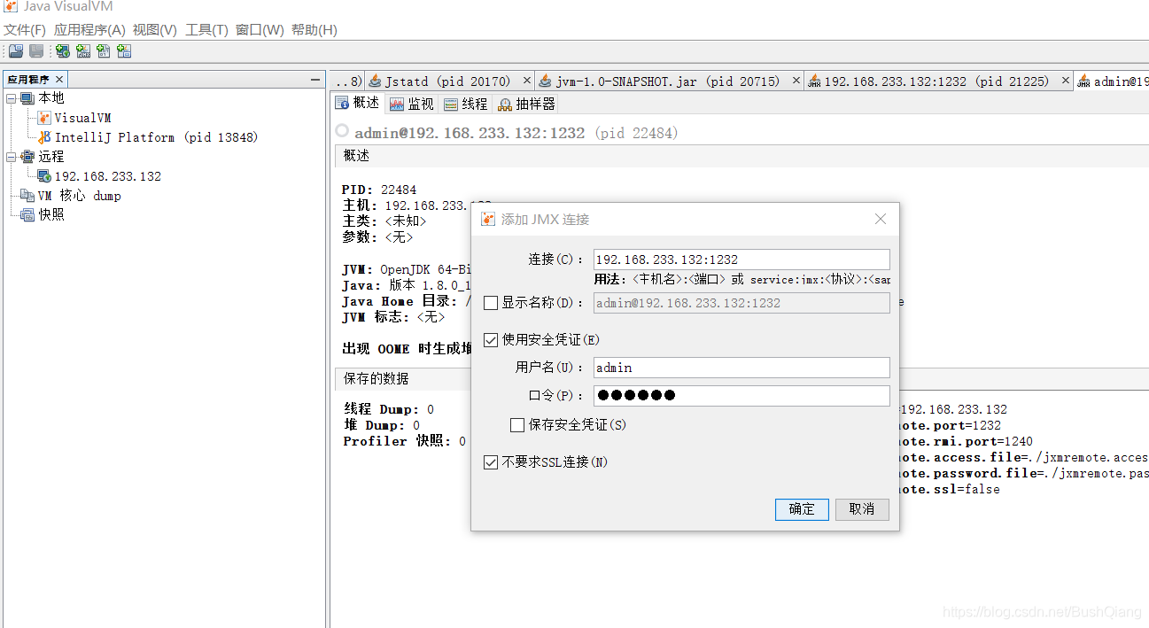This screenshot has width=1149, height=628.
Task: Close the 应用程序 panel tab
Action: [x=59, y=80]
